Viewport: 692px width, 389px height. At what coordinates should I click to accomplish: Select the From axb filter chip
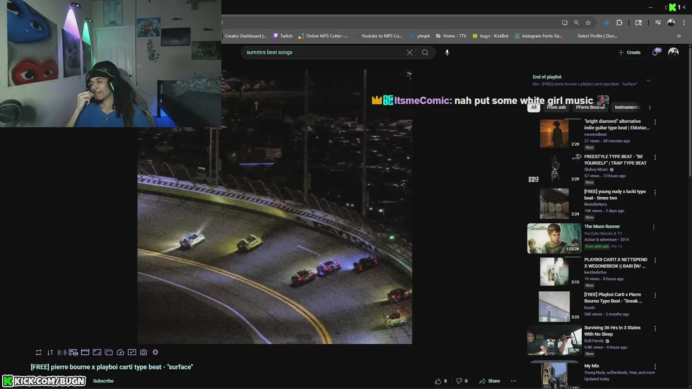[556, 107]
